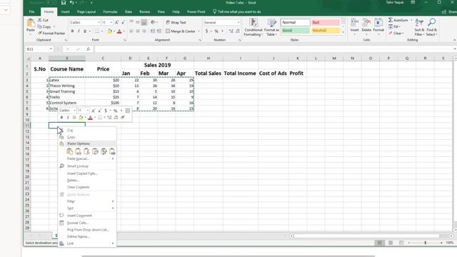Click the Insert Function fx icon
The height and width of the screenshot is (257, 457).
coord(88,49)
